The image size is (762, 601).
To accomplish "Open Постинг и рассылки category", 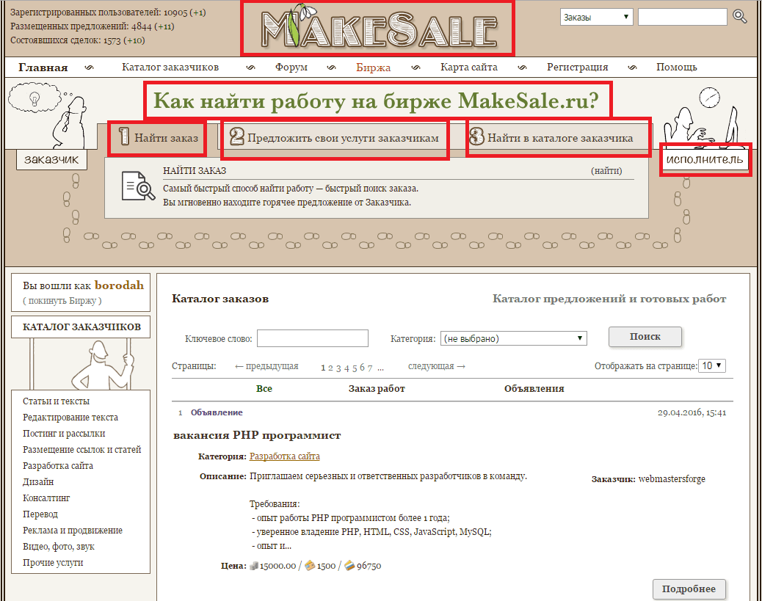I will point(64,434).
